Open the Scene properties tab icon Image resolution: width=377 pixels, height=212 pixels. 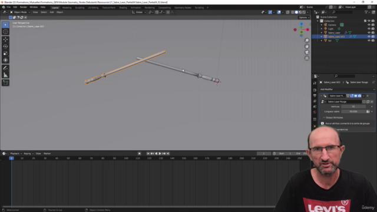point(315,107)
